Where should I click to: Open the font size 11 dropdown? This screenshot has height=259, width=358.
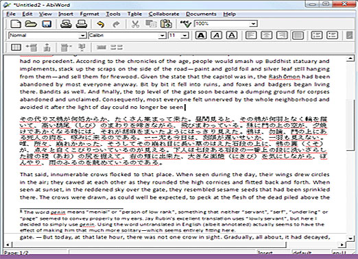184,36
